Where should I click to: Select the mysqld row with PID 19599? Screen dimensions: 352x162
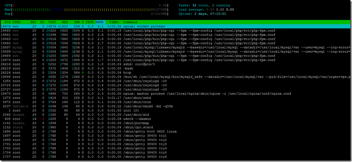click(x=175, y=52)
